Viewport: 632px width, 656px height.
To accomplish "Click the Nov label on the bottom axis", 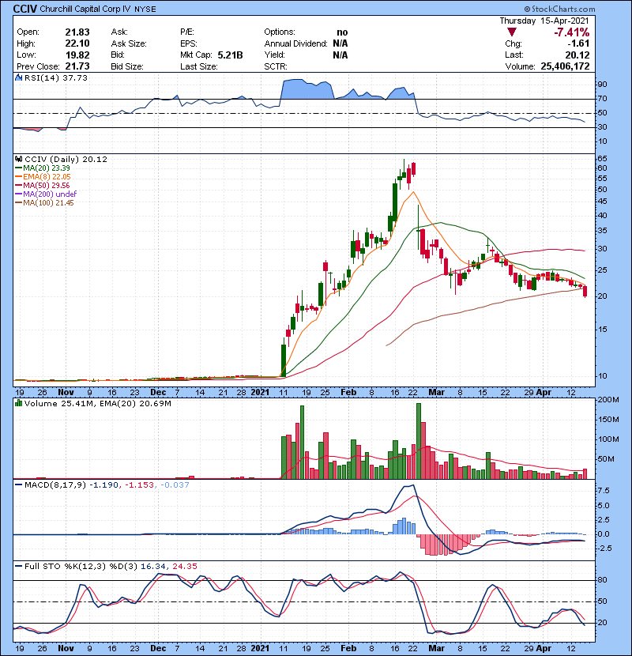I will point(66,648).
